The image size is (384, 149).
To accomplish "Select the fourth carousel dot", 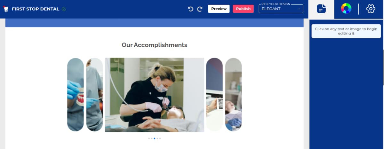I will (x=157, y=138).
